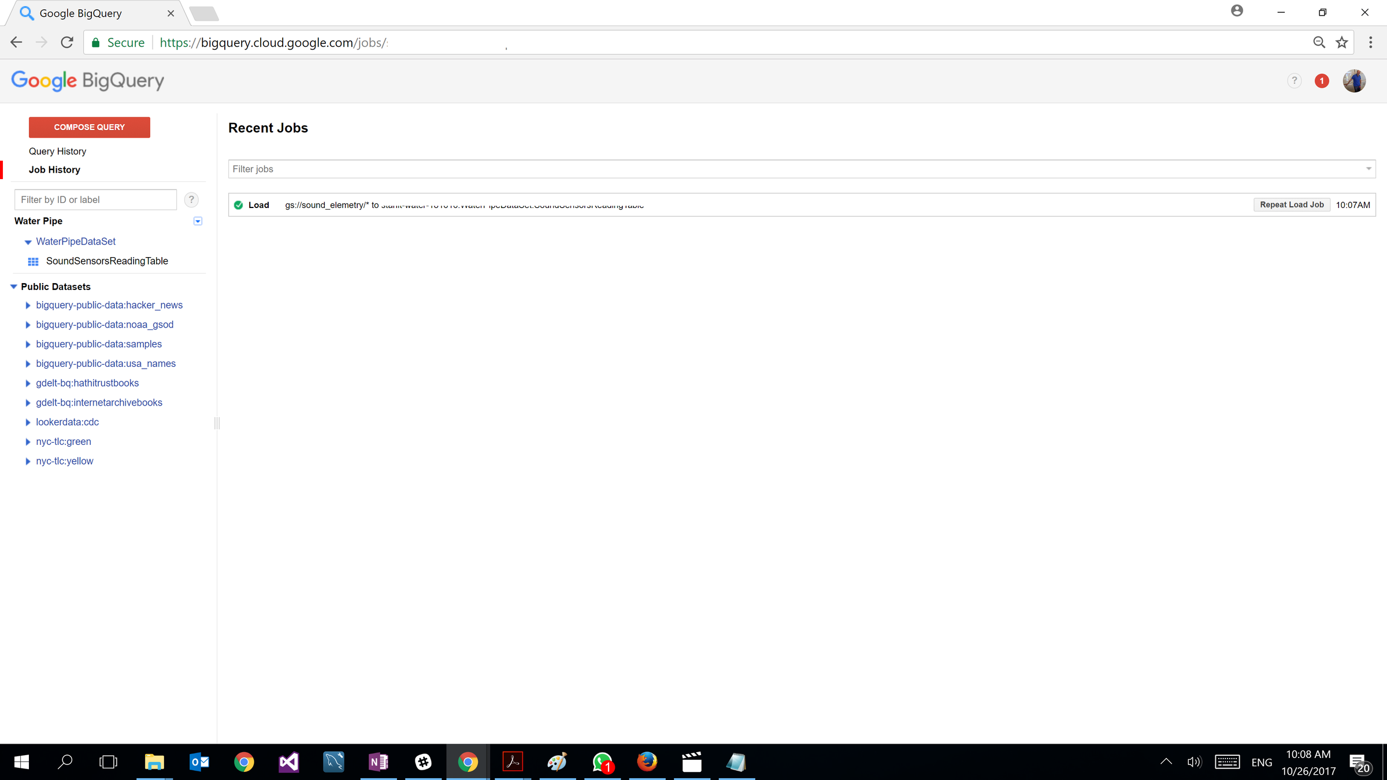The width and height of the screenshot is (1387, 780).
Task: Show hidden system tray icons
Action: click(x=1166, y=762)
